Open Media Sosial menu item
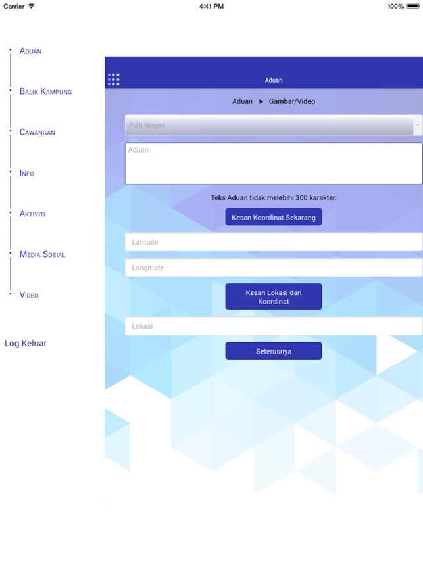Image resolution: width=423 pixels, height=564 pixels. coord(43,254)
